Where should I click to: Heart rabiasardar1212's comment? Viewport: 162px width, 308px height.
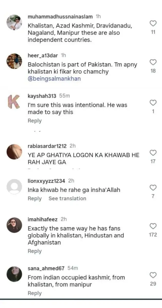point(153,153)
